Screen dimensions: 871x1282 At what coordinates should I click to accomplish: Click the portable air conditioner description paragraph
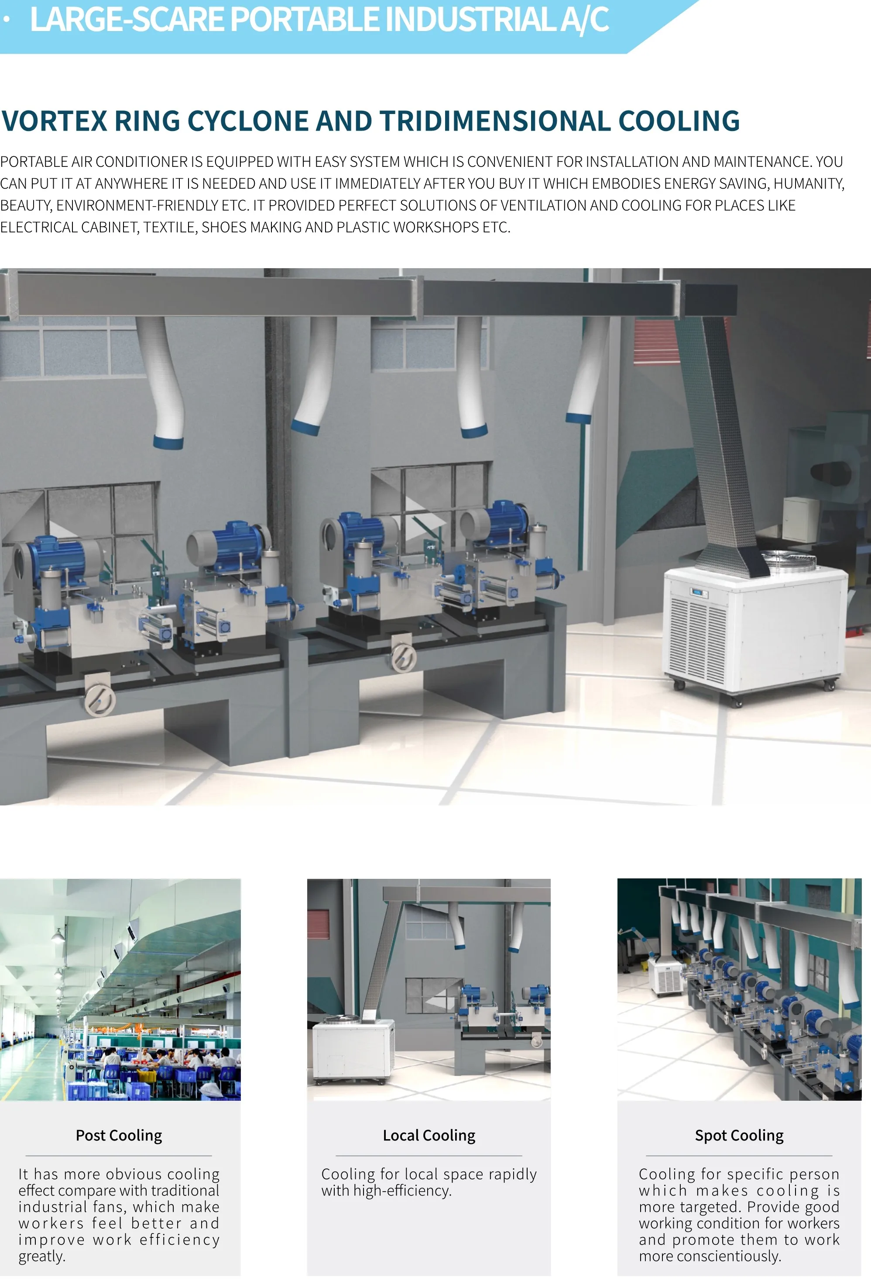422,194
